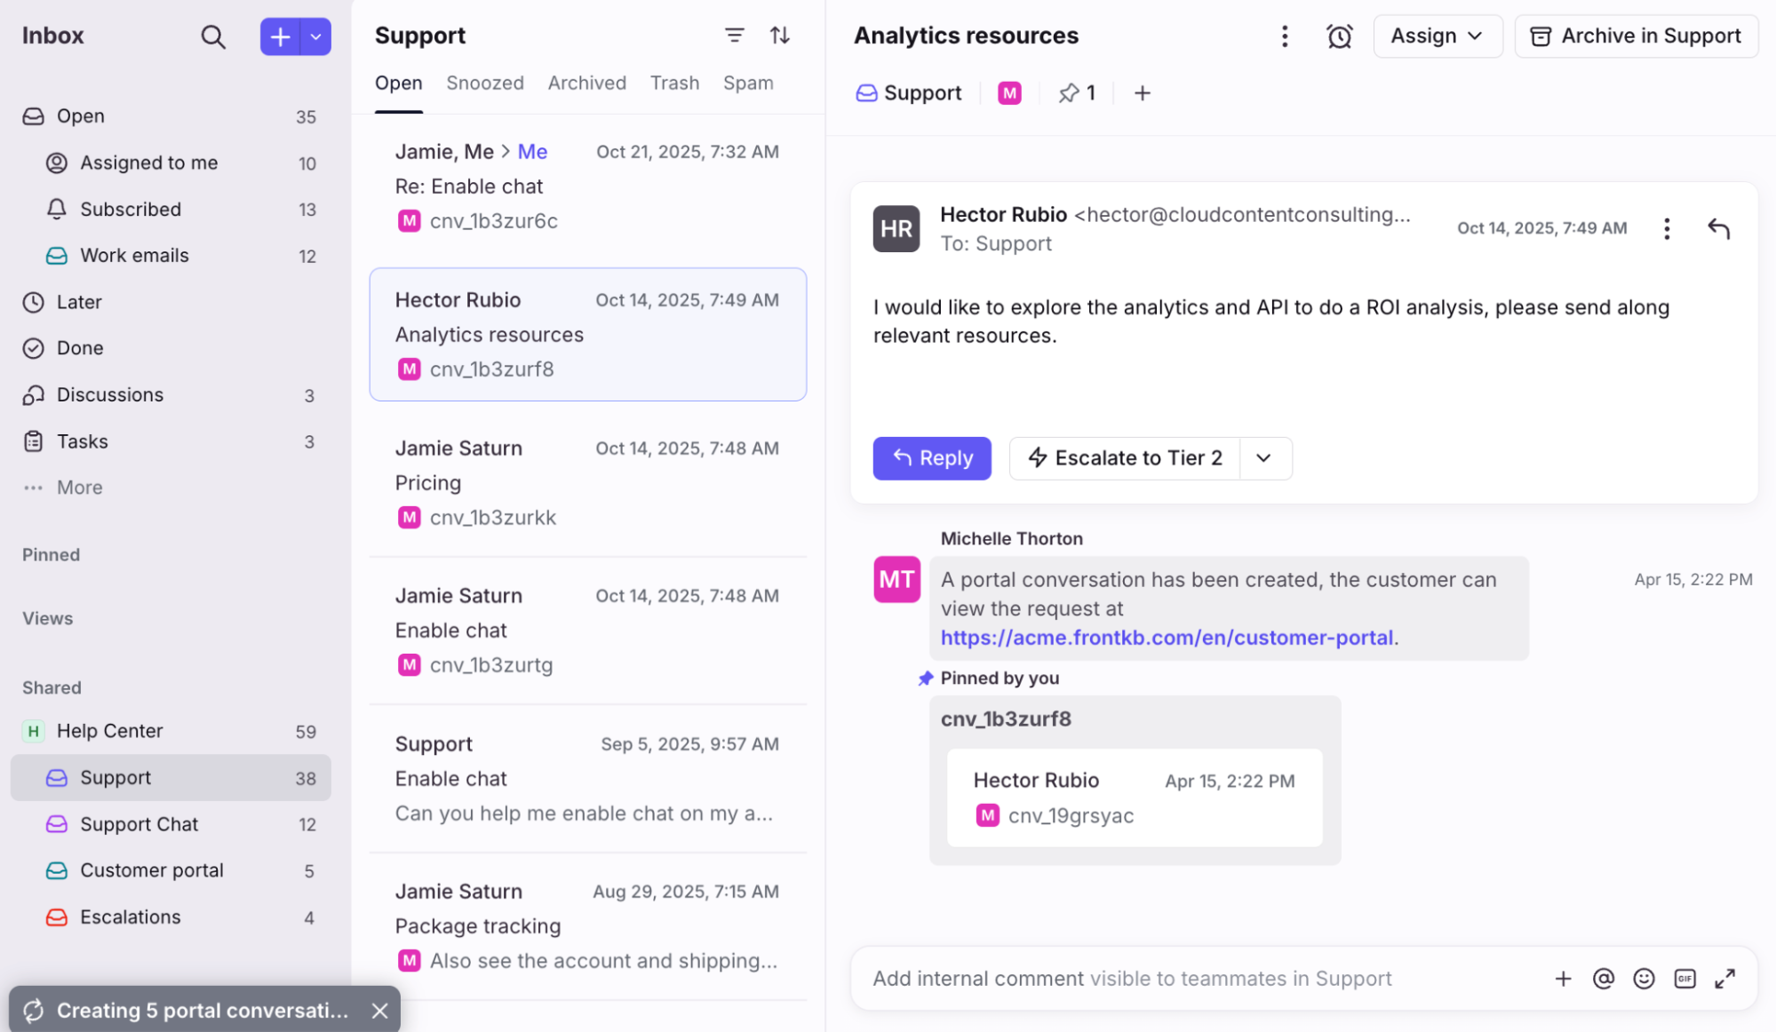This screenshot has width=1776, height=1032.
Task: Expand the comment composer to full size
Action: [1724, 979]
